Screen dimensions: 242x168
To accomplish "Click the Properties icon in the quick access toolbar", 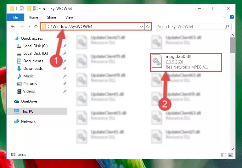I will pyautogui.click(x=22, y=8).
